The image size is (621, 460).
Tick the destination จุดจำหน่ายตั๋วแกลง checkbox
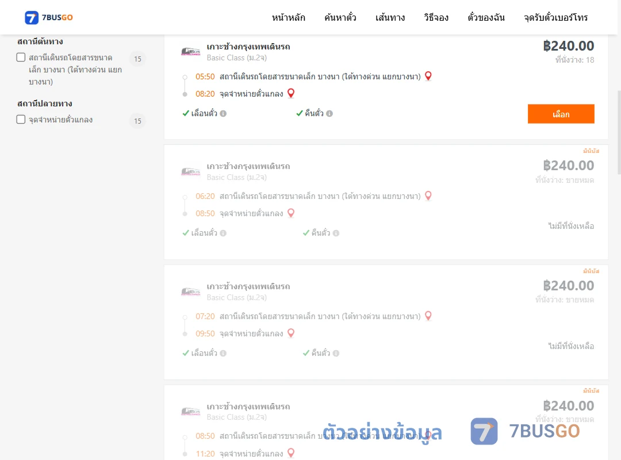pos(21,119)
